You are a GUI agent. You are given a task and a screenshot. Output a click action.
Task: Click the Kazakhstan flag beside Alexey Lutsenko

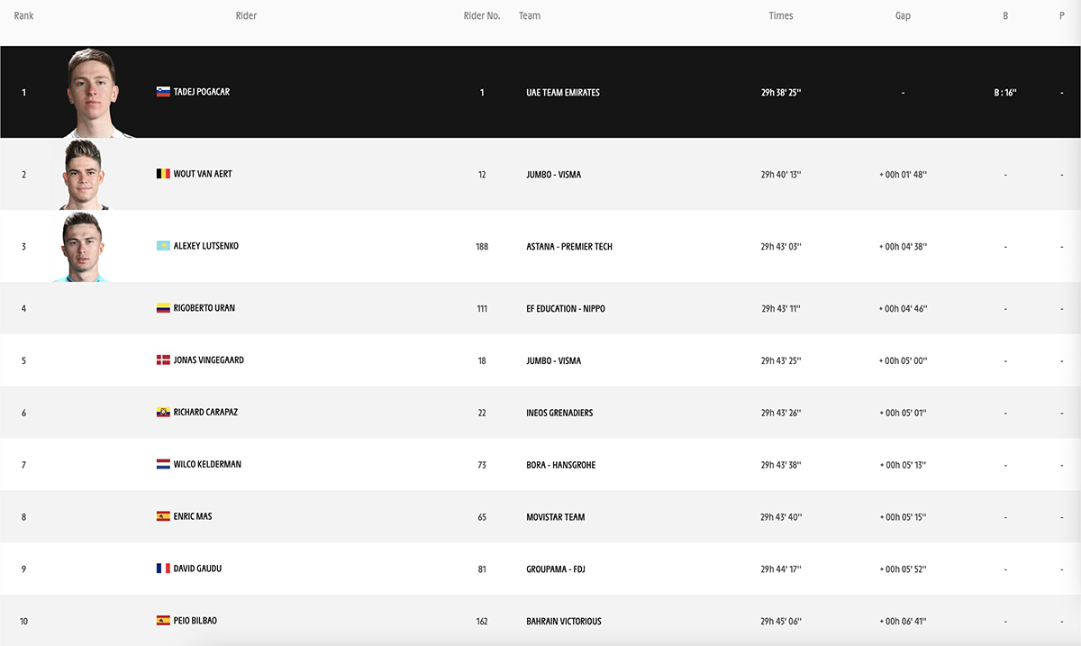tap(163, 246)
